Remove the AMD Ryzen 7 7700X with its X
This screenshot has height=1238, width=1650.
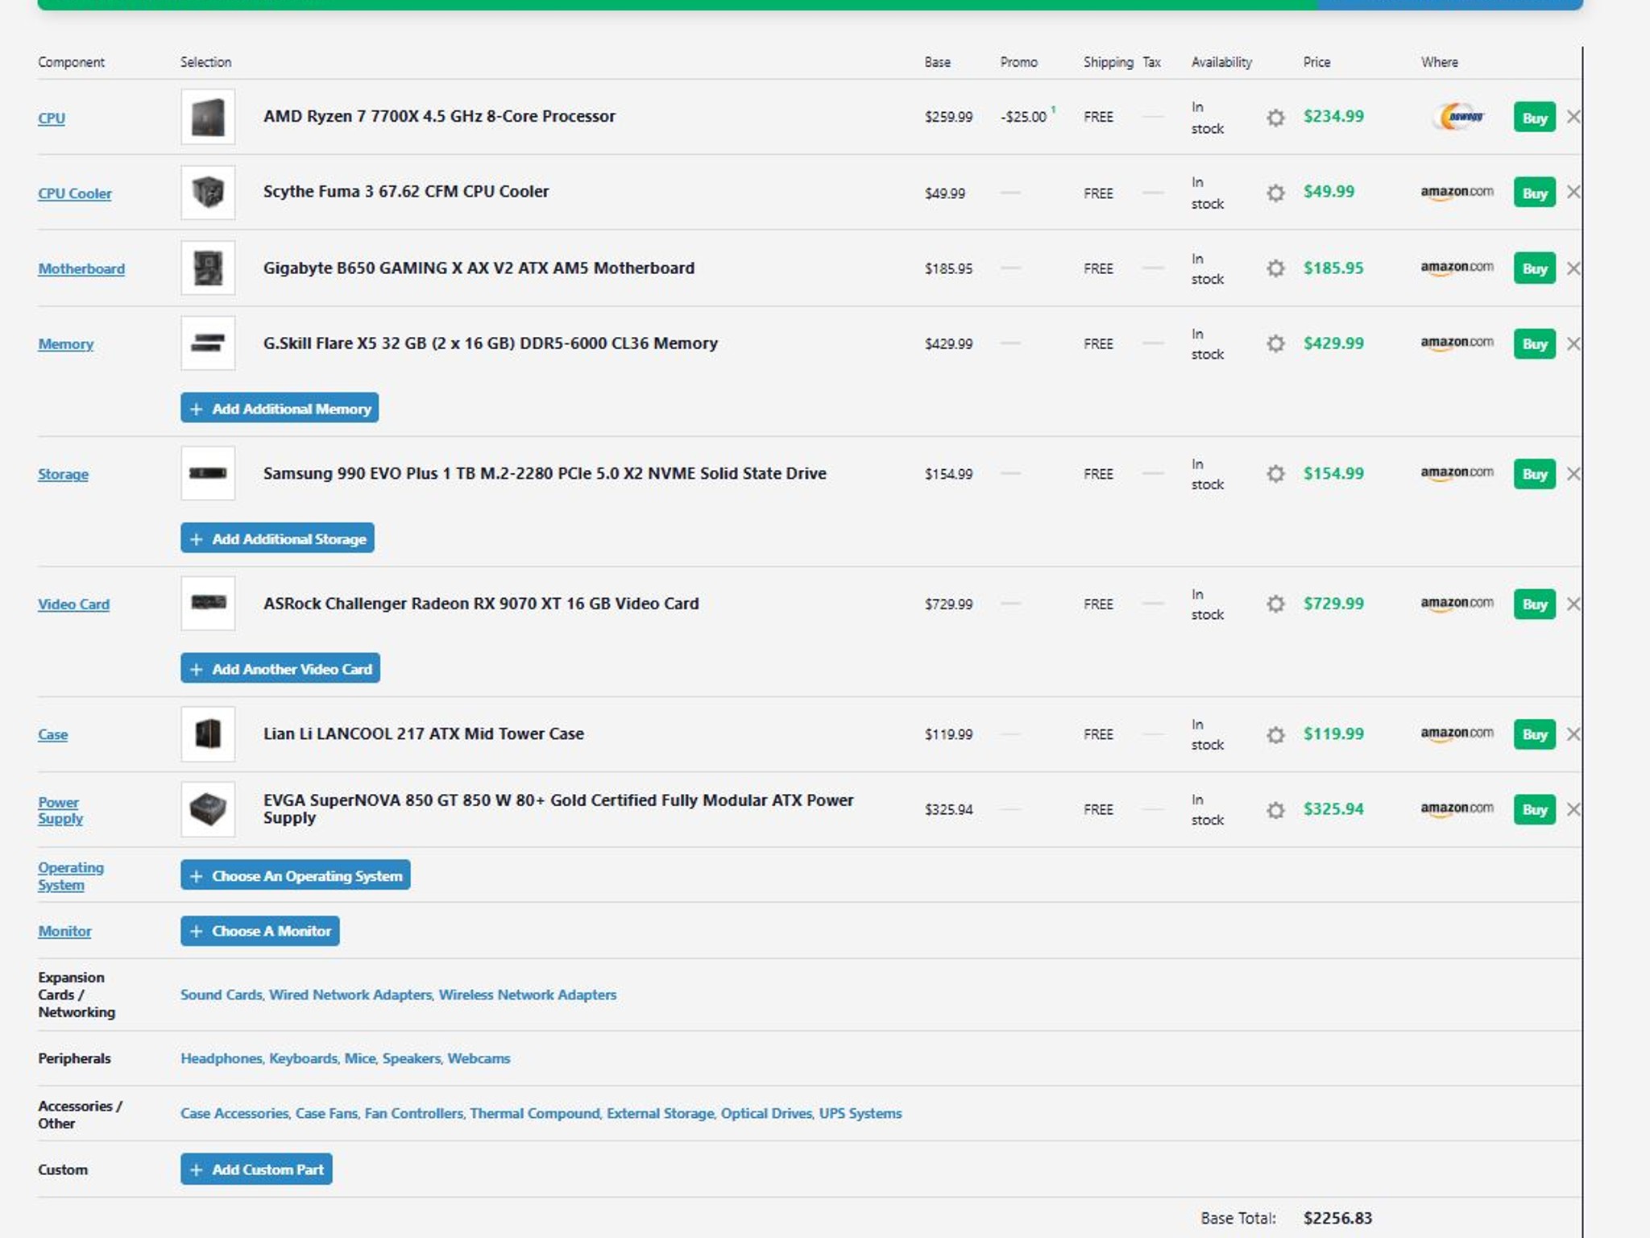pos(1573,118)
